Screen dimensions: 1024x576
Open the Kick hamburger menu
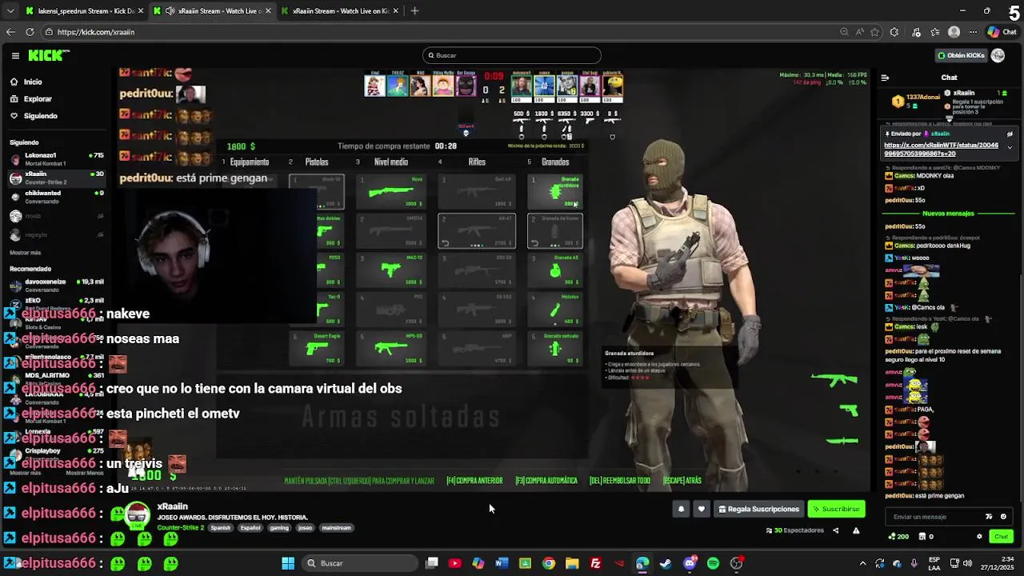(15, 55)
